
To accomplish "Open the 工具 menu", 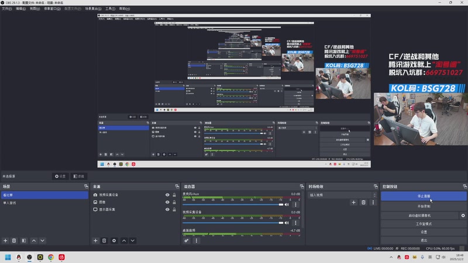I will click(x=110, y=9).
